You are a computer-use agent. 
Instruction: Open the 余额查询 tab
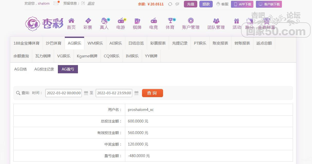(x=21, y=56)
